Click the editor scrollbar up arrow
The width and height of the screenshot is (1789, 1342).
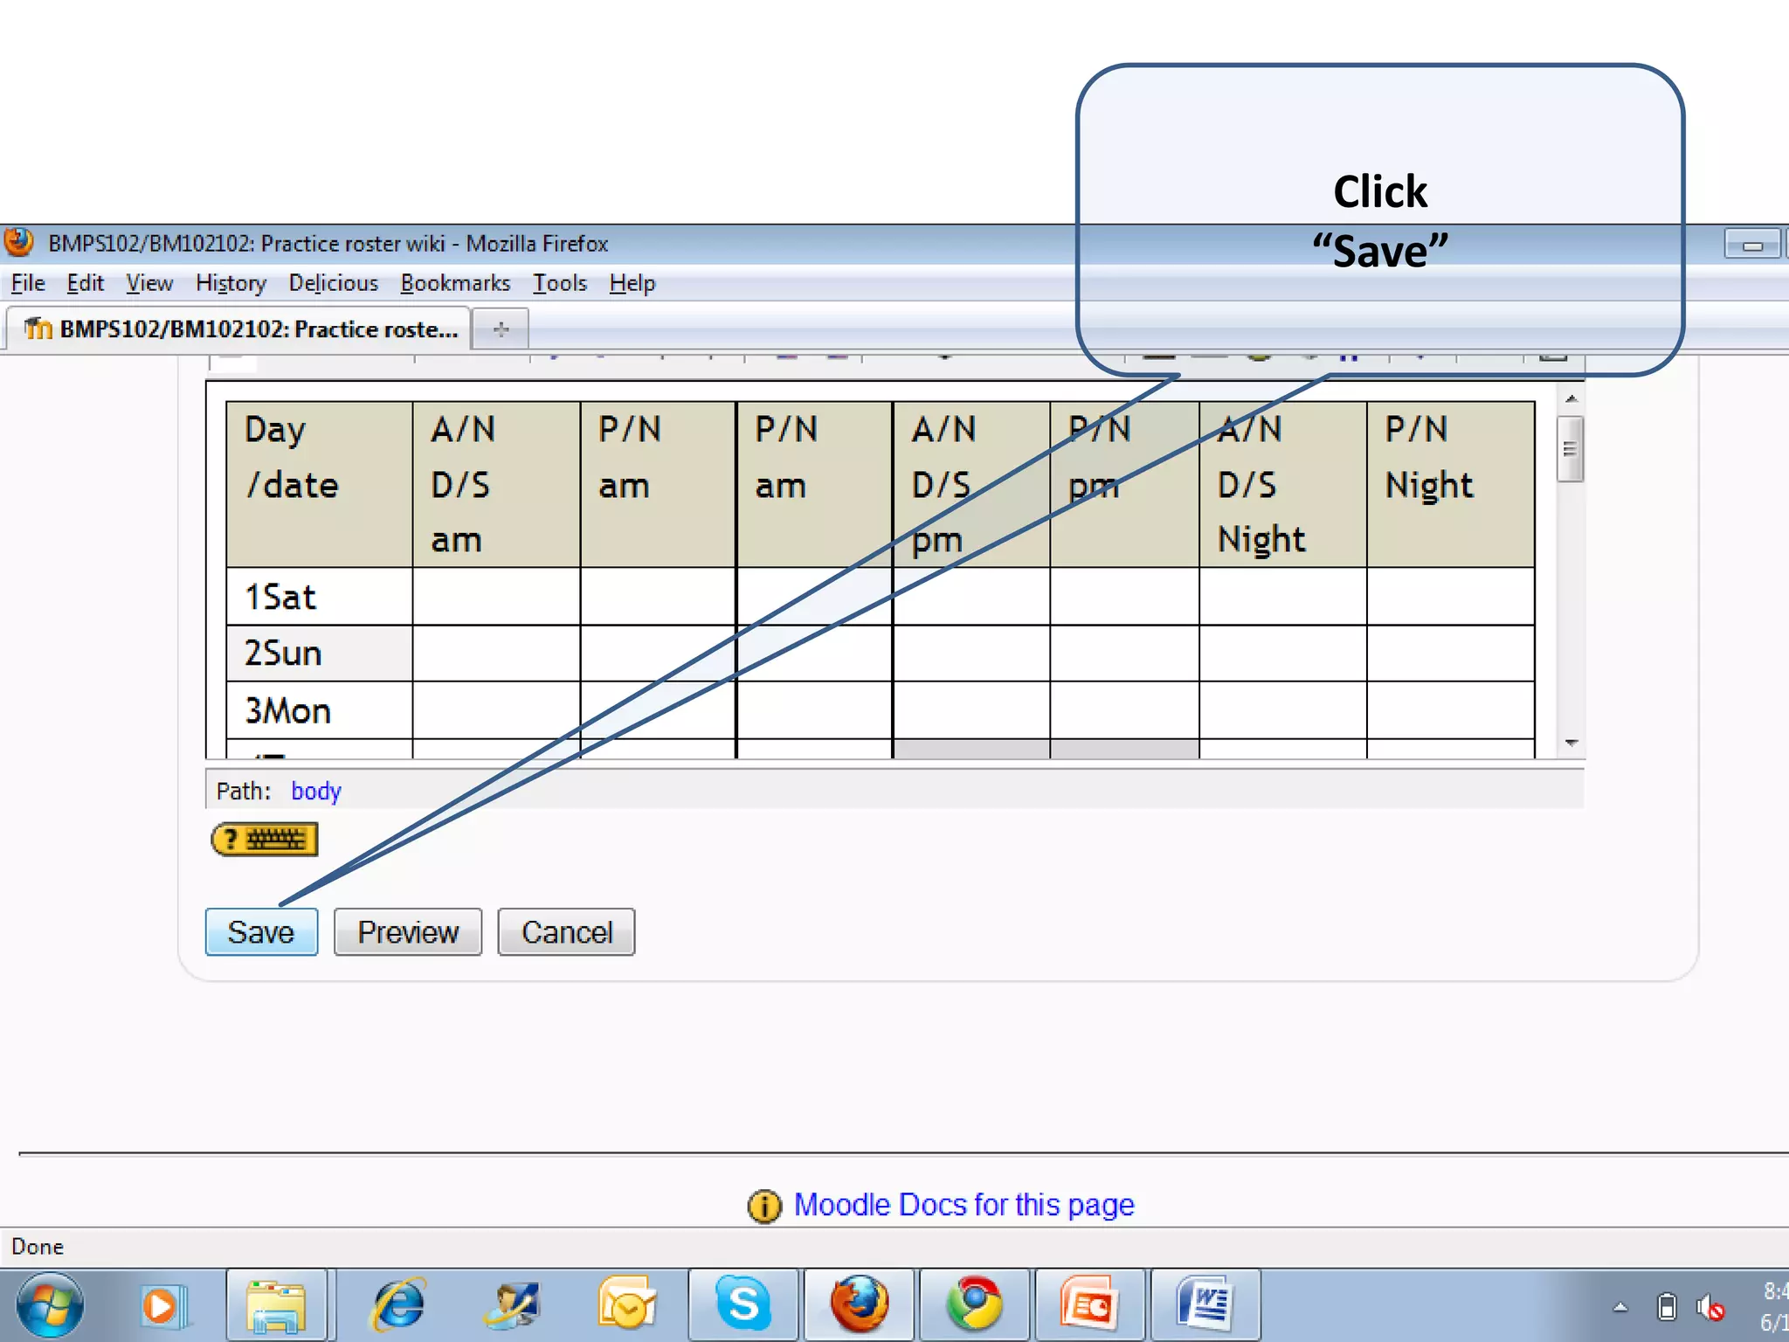pos(1571,399)
